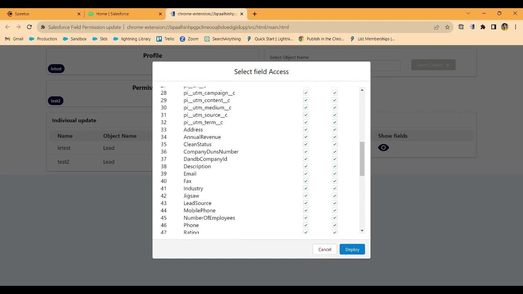523x294 pixels.
Task: Click the Select Object + button
Action: pos(433,65)
